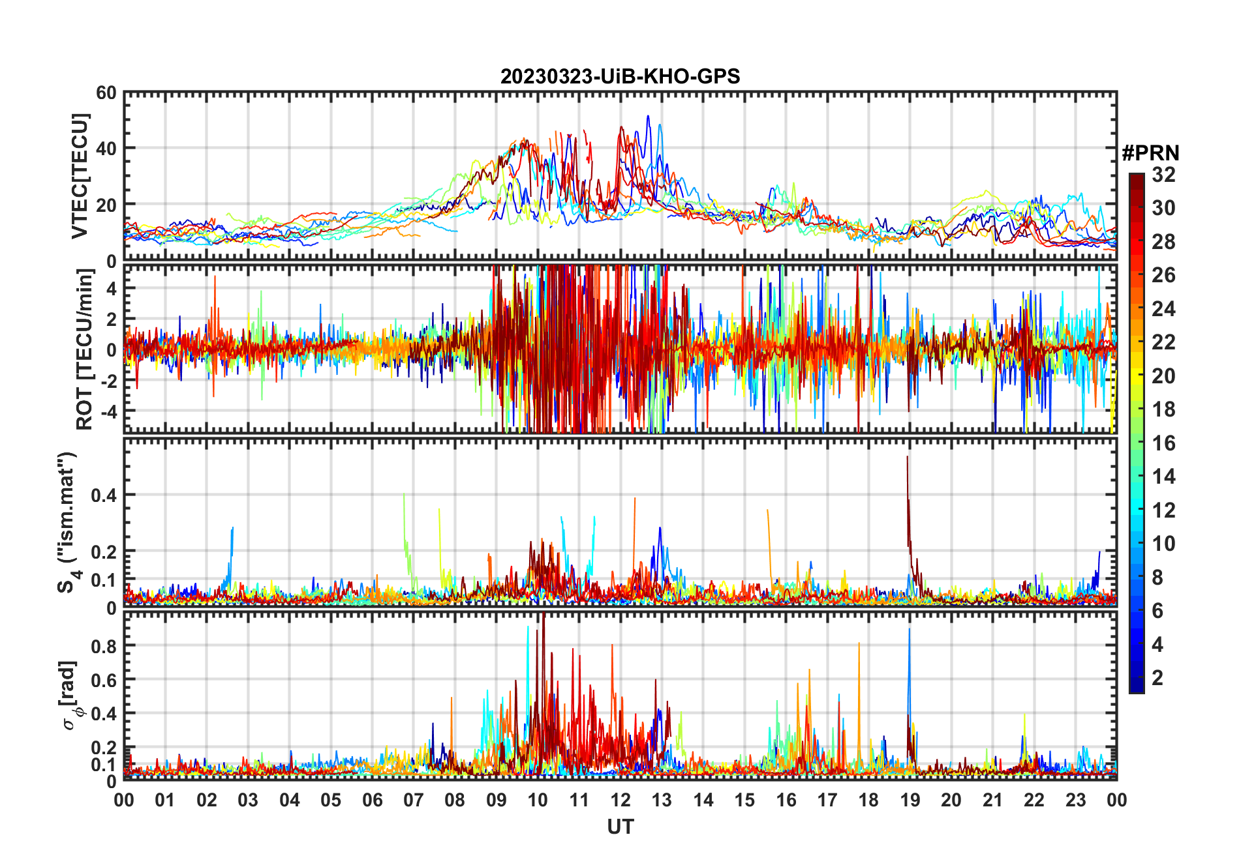Screen dimensions: 1241x867
Task: Click colorbar tick label "26"
Action: coord(1164,275)
